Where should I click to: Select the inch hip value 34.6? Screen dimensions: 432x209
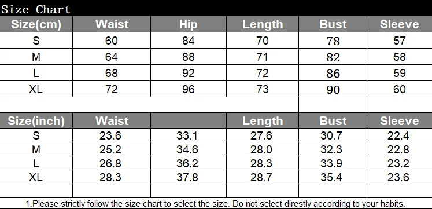point(187,149)
